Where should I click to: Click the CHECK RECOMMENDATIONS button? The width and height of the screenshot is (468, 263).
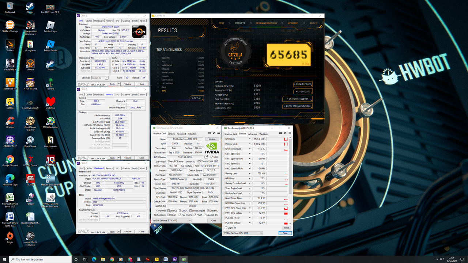(x=298, y=106)
